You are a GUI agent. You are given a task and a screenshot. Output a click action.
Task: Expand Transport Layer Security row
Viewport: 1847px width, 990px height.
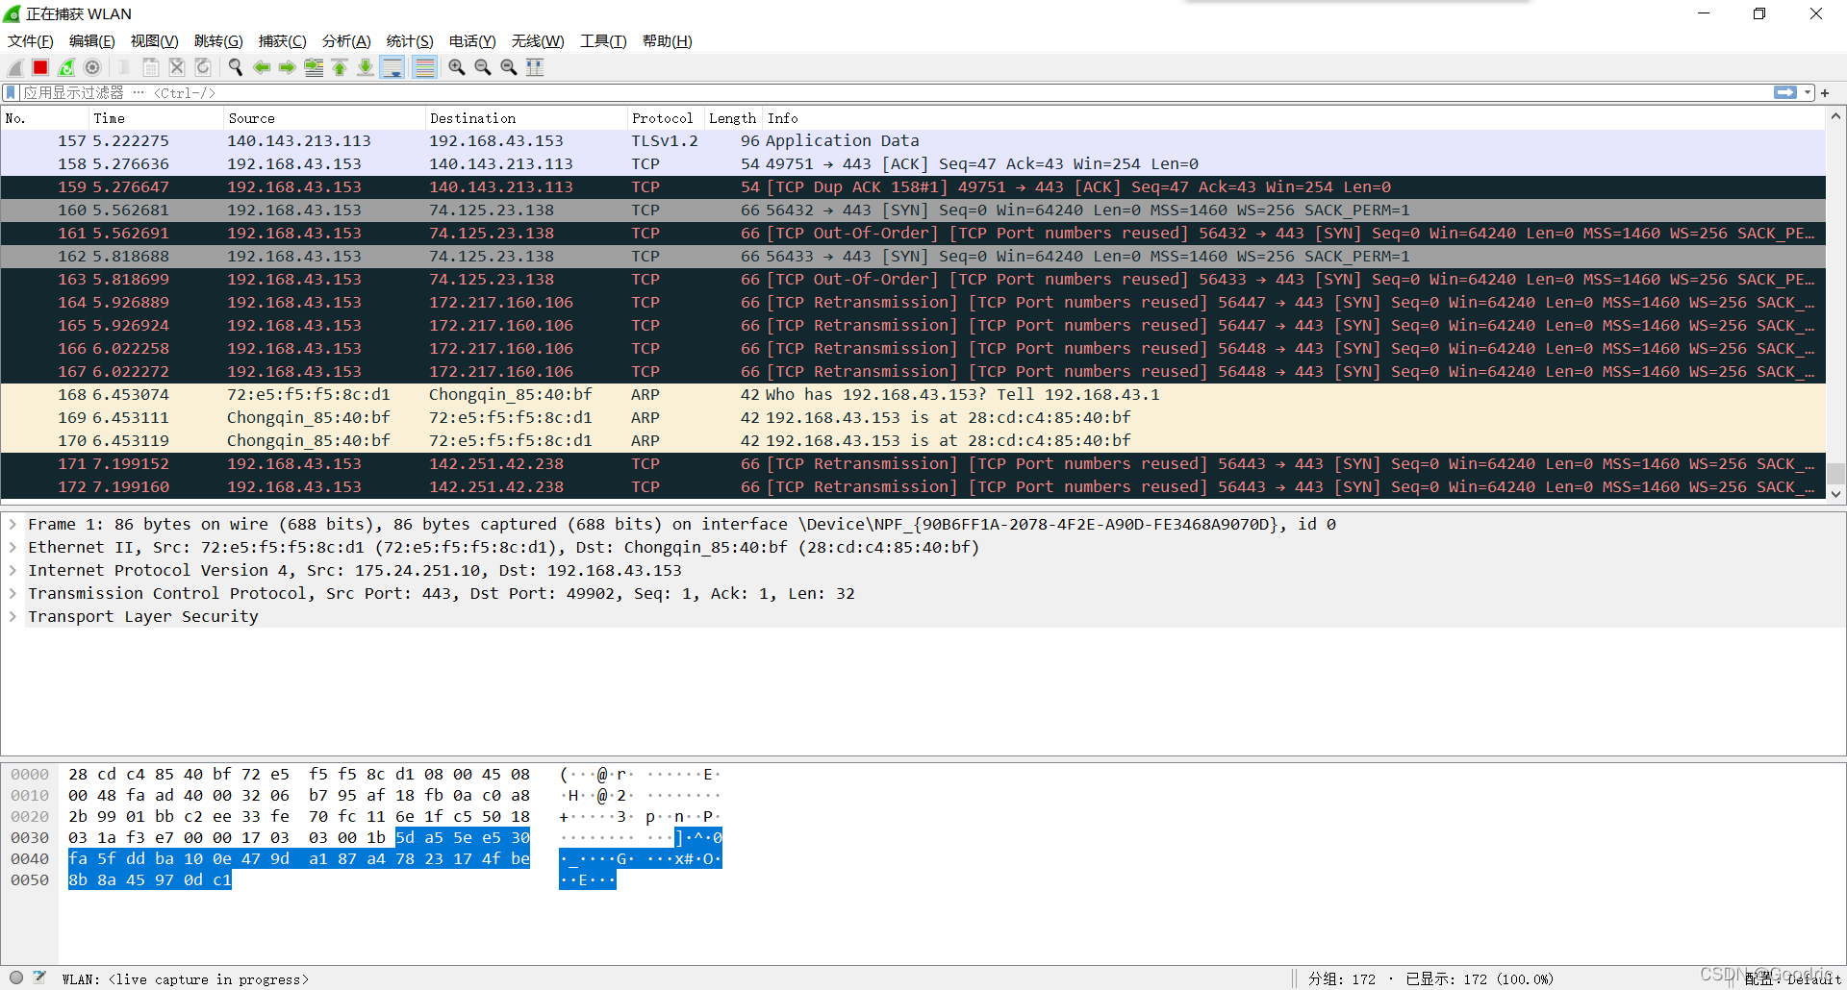(x=13, y=617)
